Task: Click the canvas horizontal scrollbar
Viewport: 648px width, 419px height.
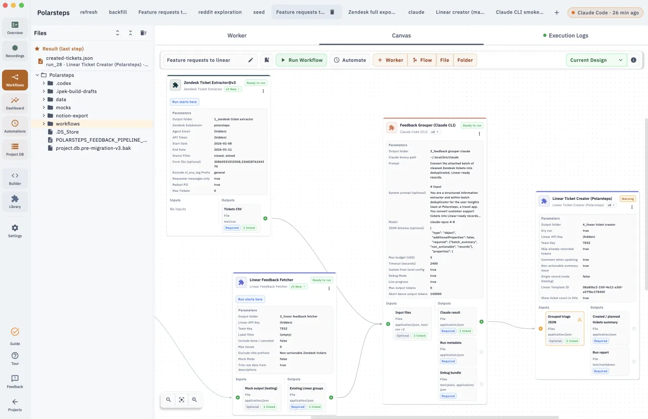Action: pyautogui.click(x=434, y=417)
